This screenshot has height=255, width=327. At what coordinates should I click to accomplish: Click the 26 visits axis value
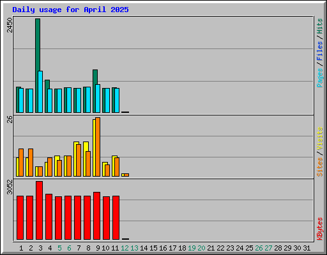(x=10, y=119)
